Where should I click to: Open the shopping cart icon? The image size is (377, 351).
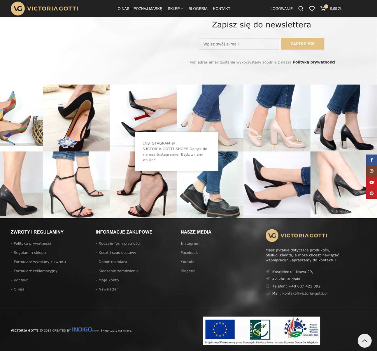pyautogui.click(x=323, y=9)
